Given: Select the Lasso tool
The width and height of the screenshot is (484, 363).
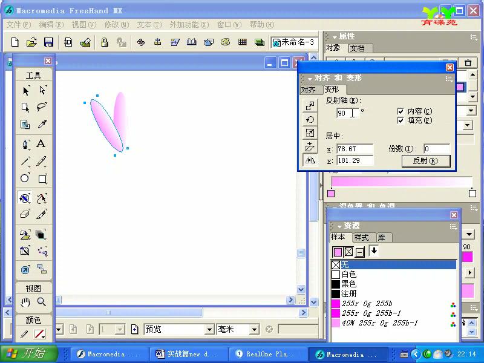Looking at the screenshot, I should pos(42,107).
